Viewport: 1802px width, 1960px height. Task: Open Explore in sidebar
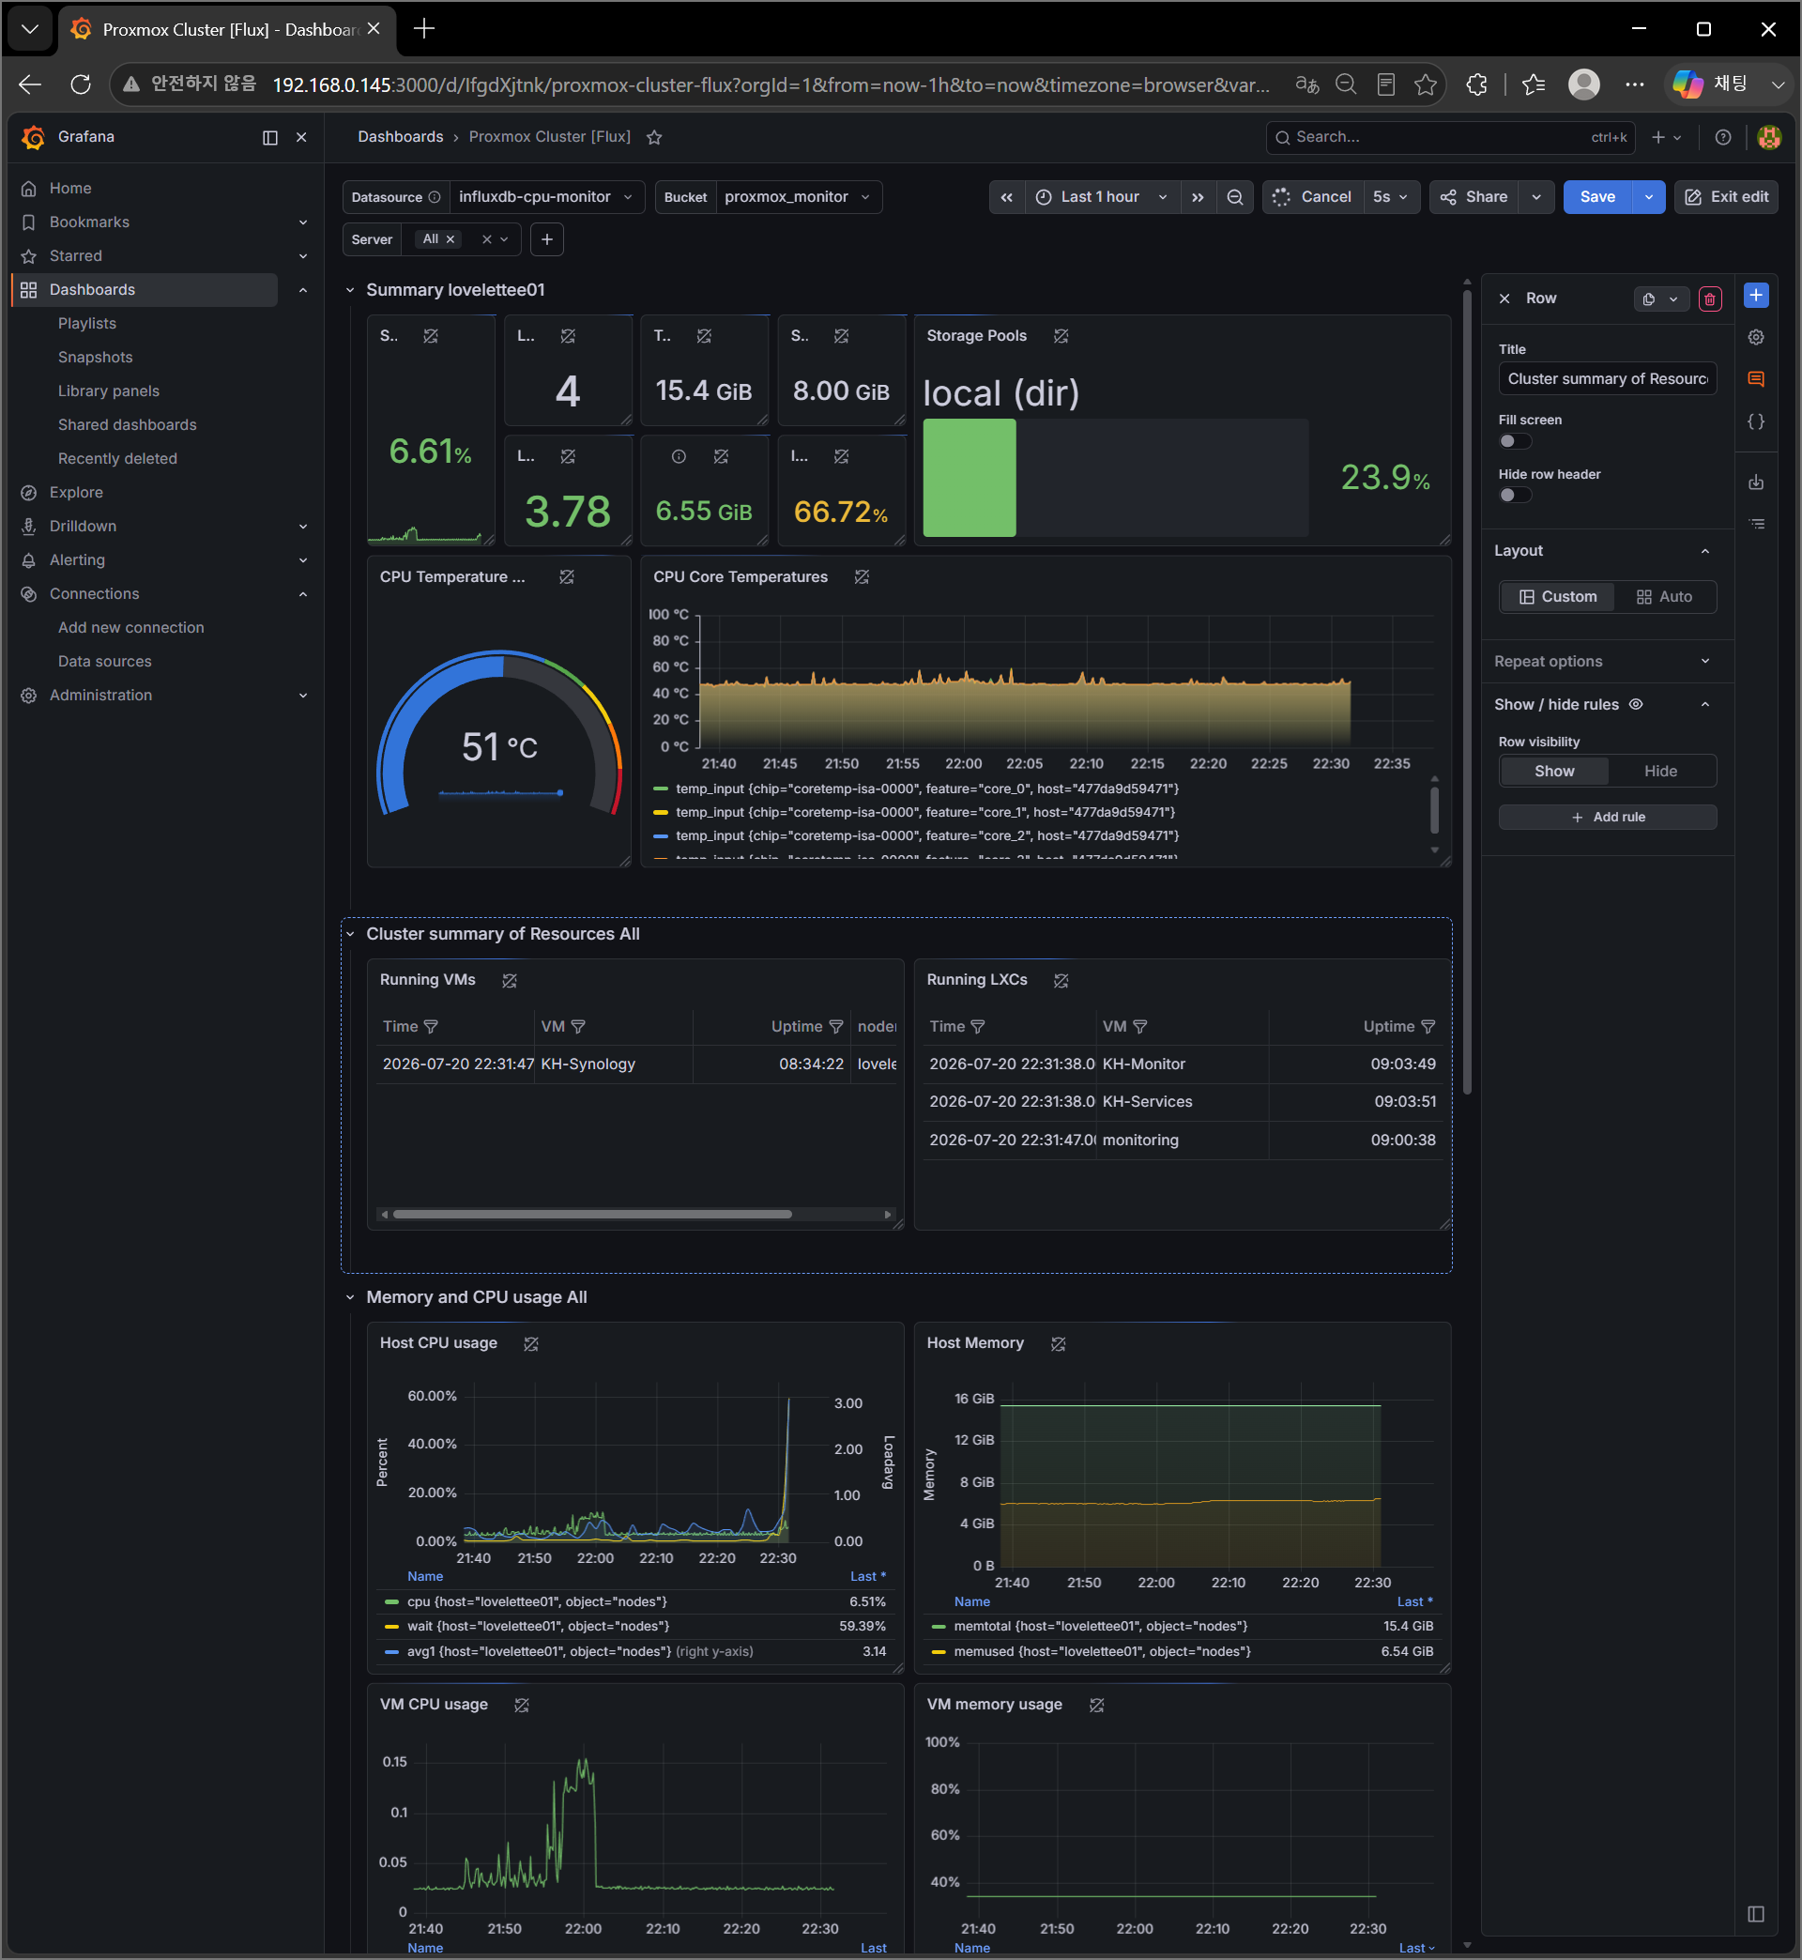(76, 493)
